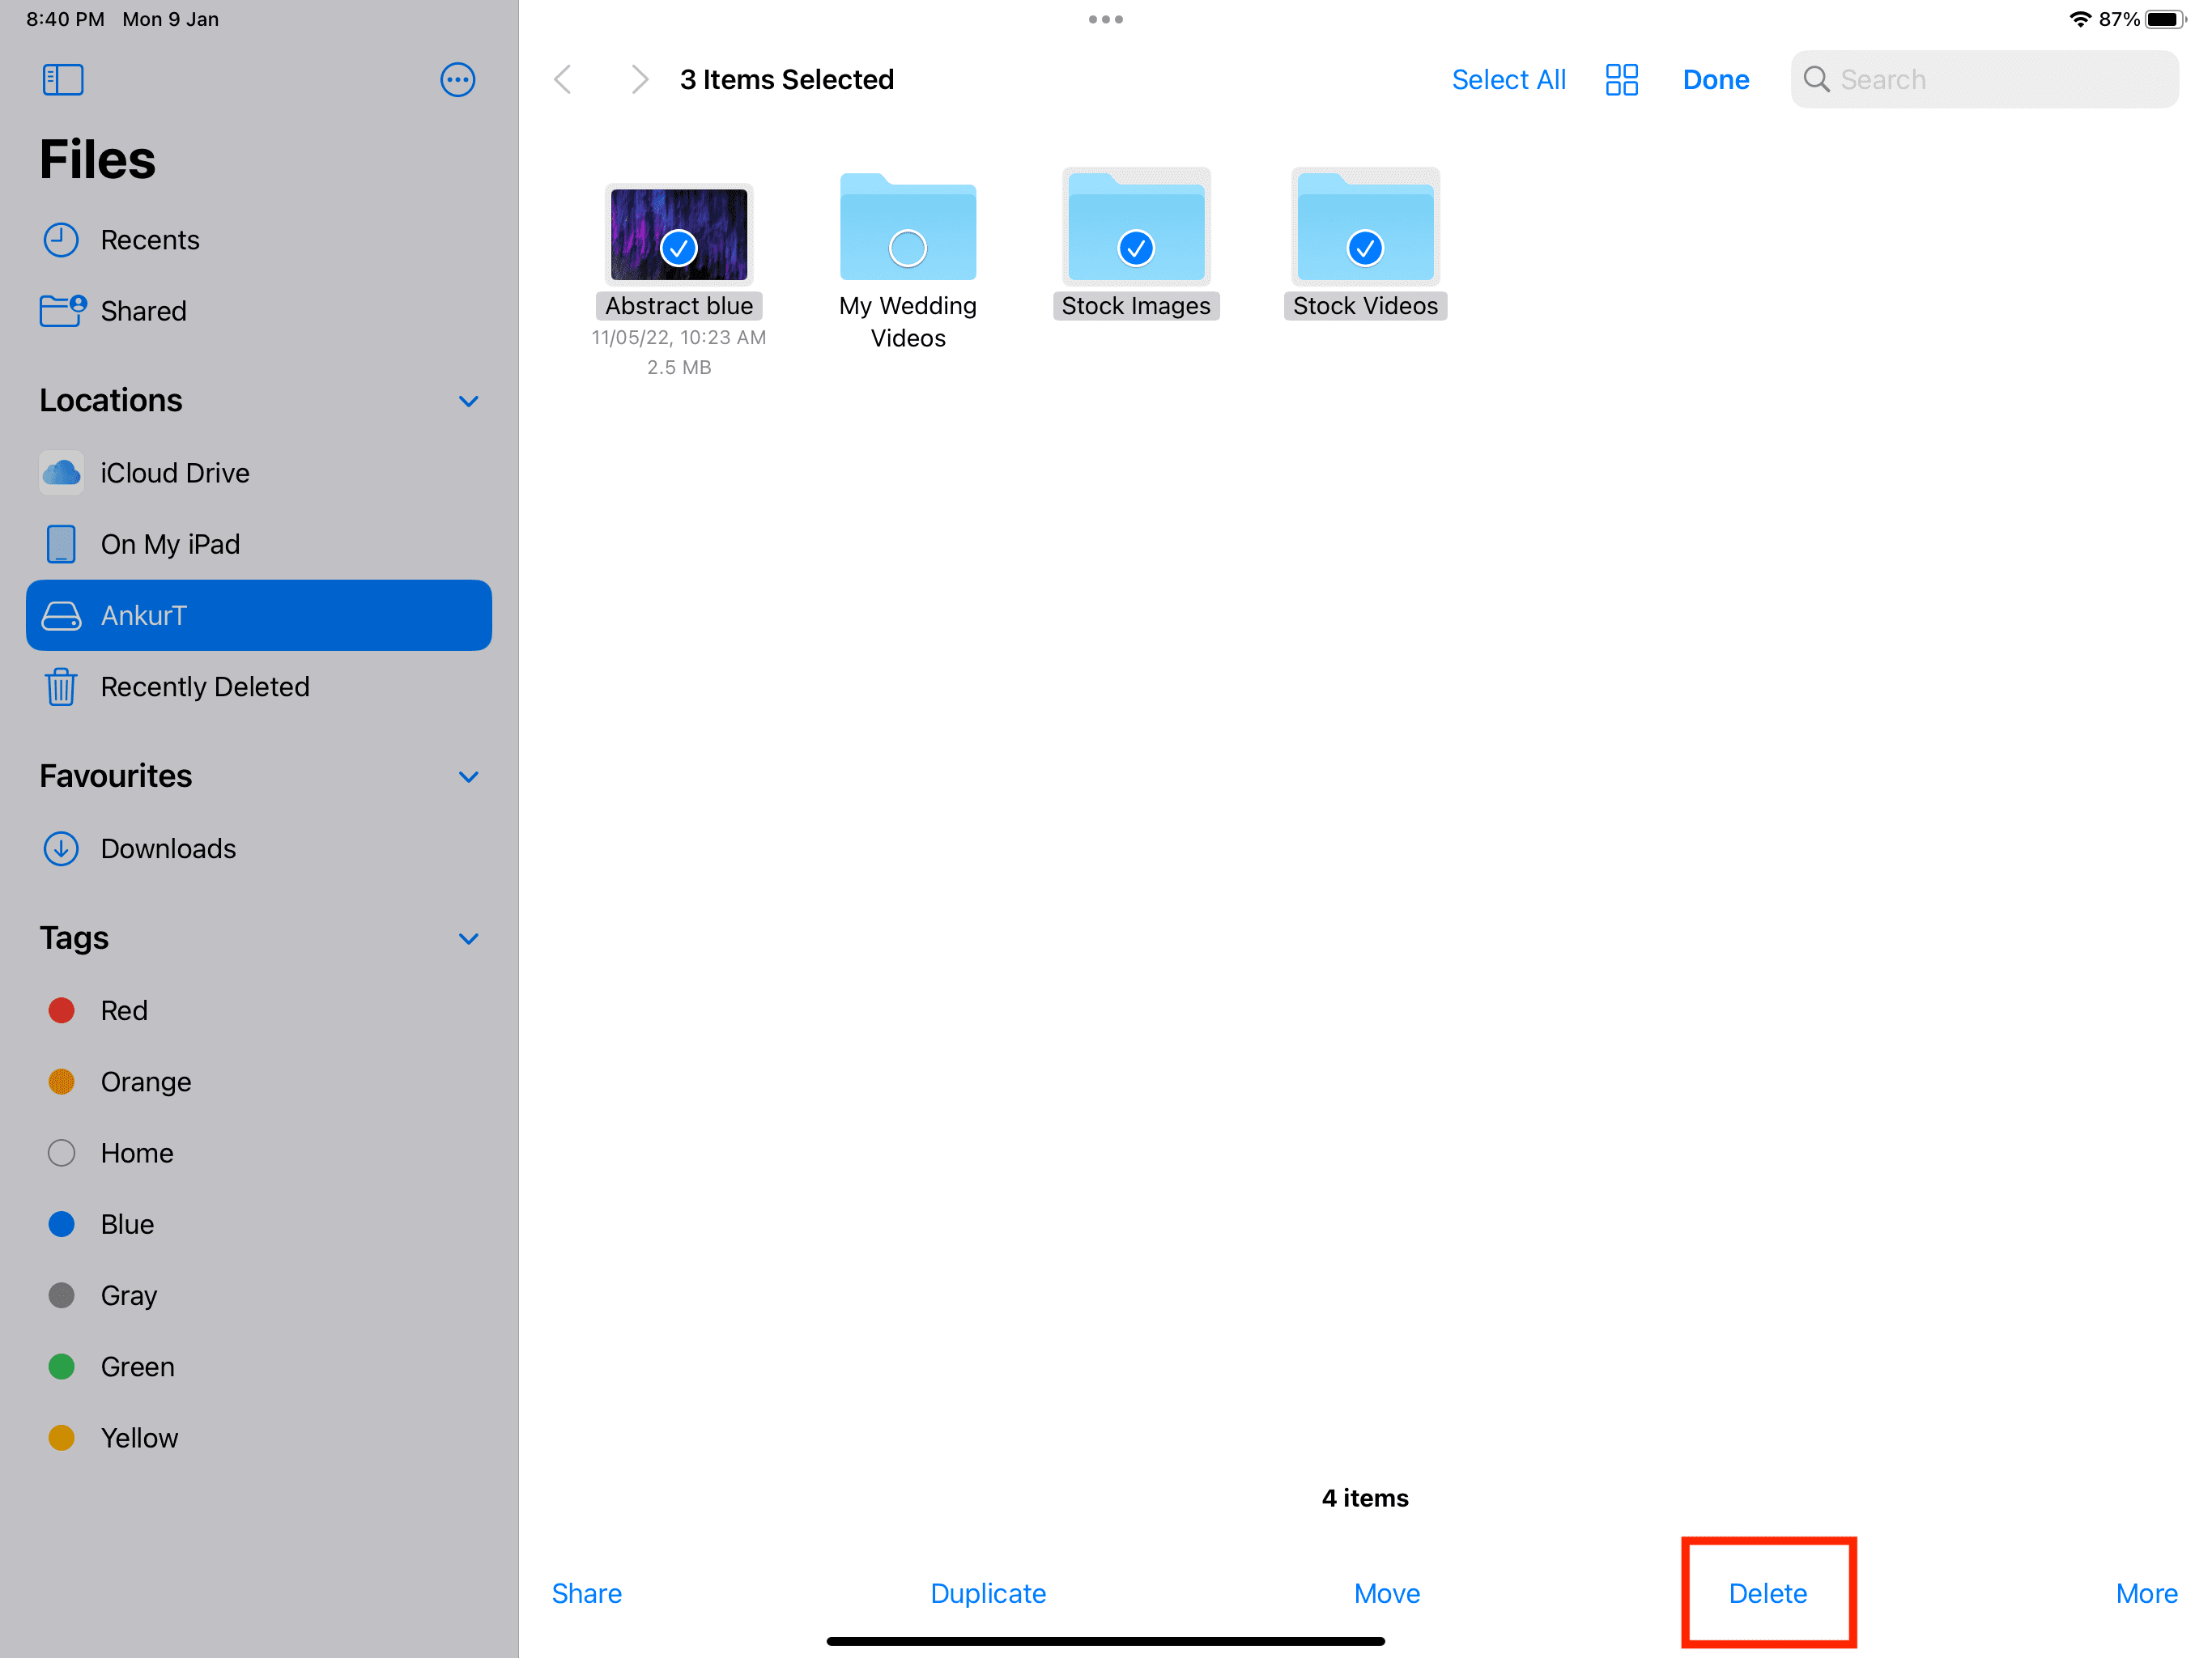Viewport: 2212px width, 1658px height.
Task: Click the Downloads arrow circle icon
Action: point(61,849)
